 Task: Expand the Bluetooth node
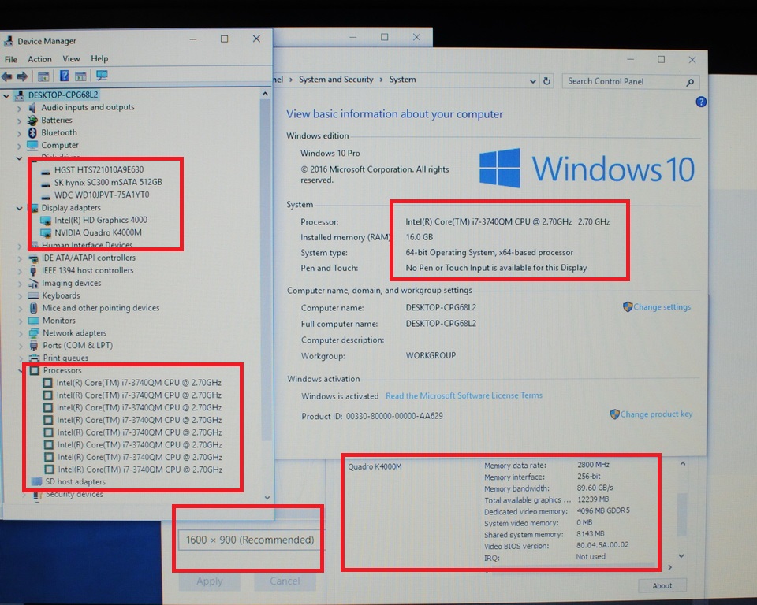click(x=19, y=133)
